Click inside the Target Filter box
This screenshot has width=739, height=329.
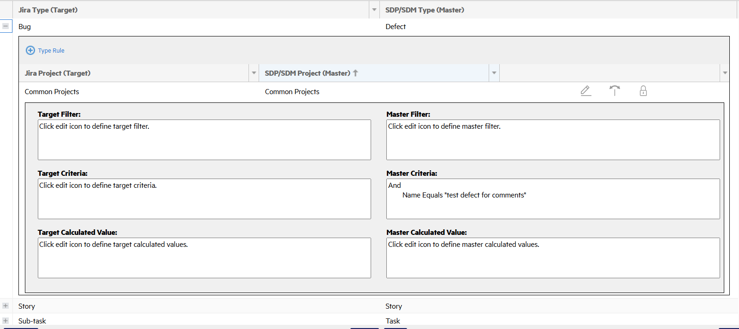pos(204,140)
